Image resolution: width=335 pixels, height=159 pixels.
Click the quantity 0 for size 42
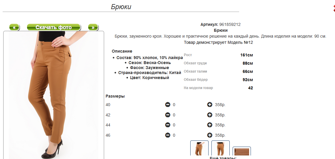pos(174,115)
